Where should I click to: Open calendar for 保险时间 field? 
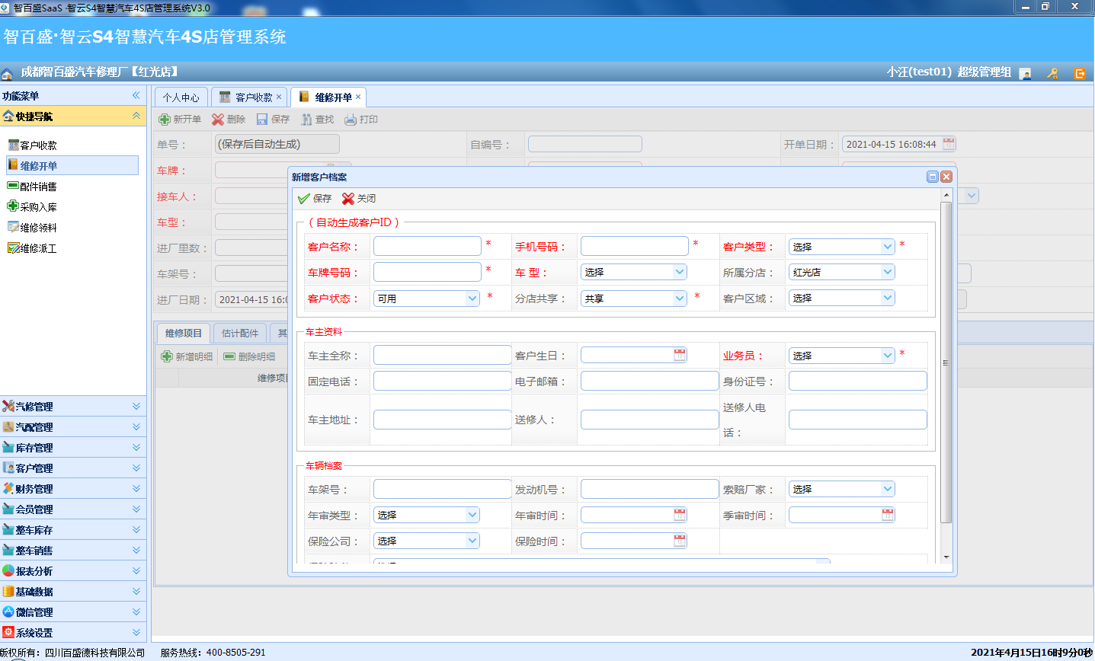coord(680,541)
